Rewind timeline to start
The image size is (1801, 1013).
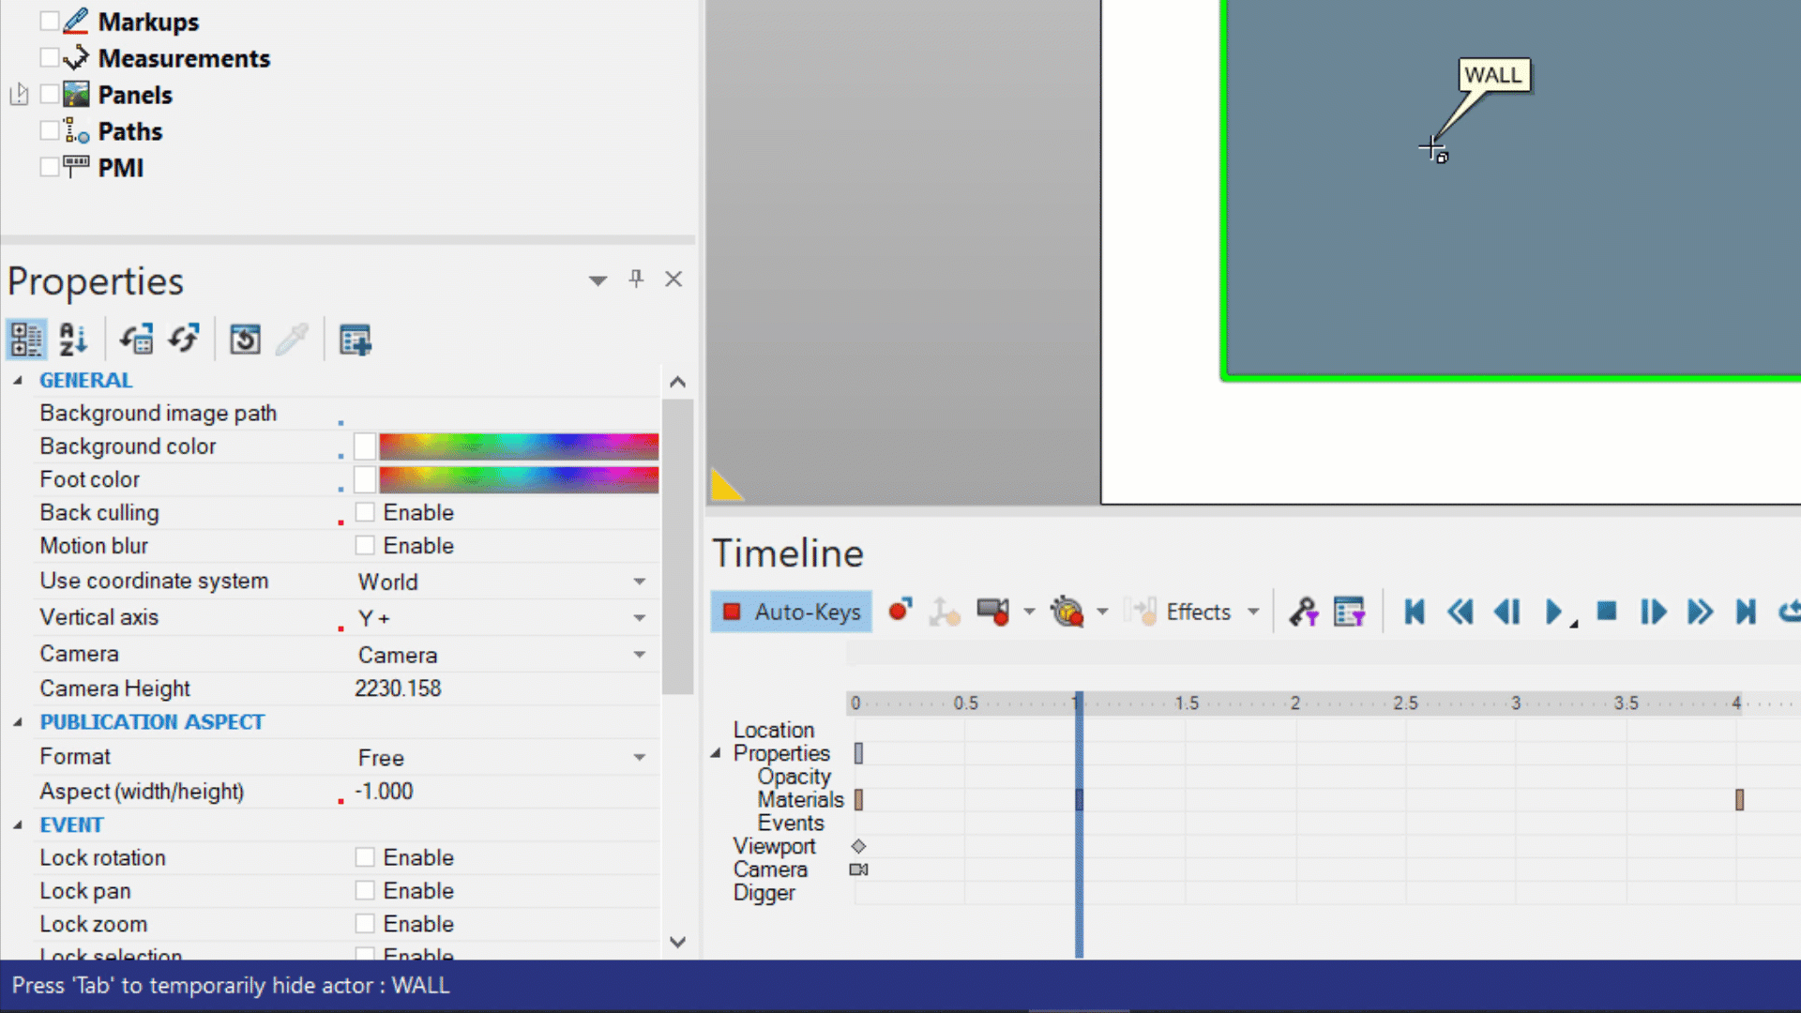[1415, 612]
